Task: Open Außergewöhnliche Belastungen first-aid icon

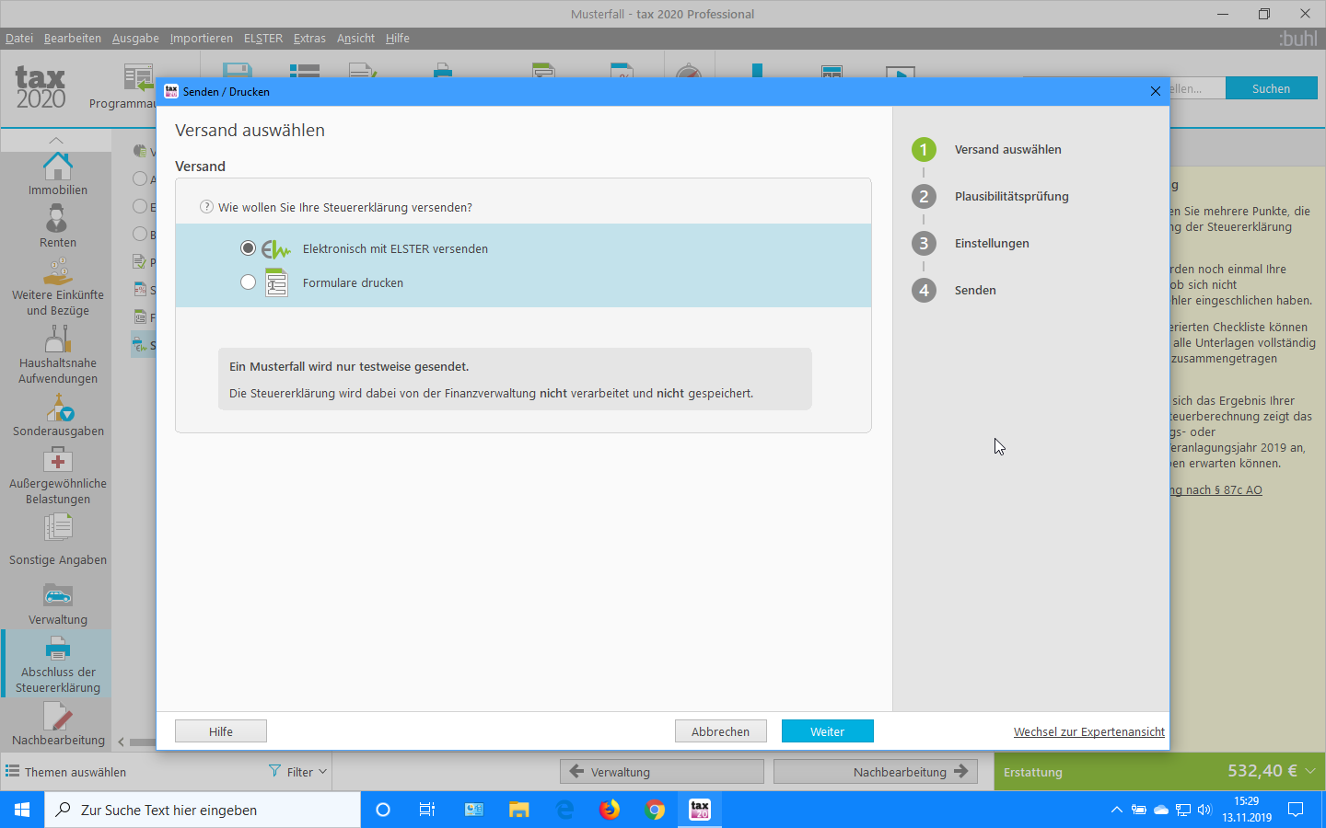Action: pos(57,460)
